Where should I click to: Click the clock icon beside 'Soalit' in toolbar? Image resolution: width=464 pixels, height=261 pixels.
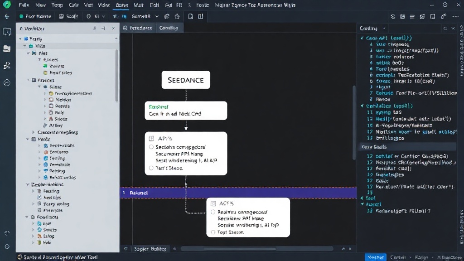(x=88, y=17)
